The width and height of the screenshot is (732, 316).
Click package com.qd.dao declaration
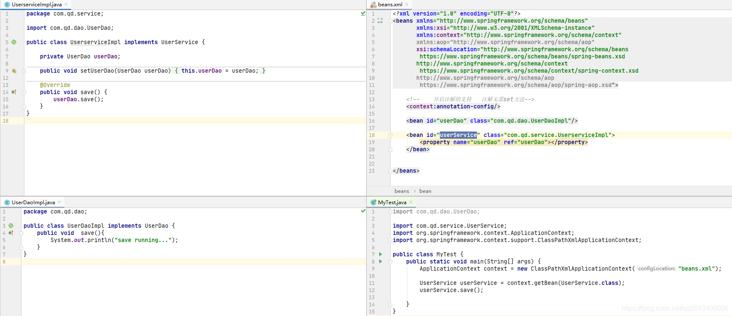point(55,211)
